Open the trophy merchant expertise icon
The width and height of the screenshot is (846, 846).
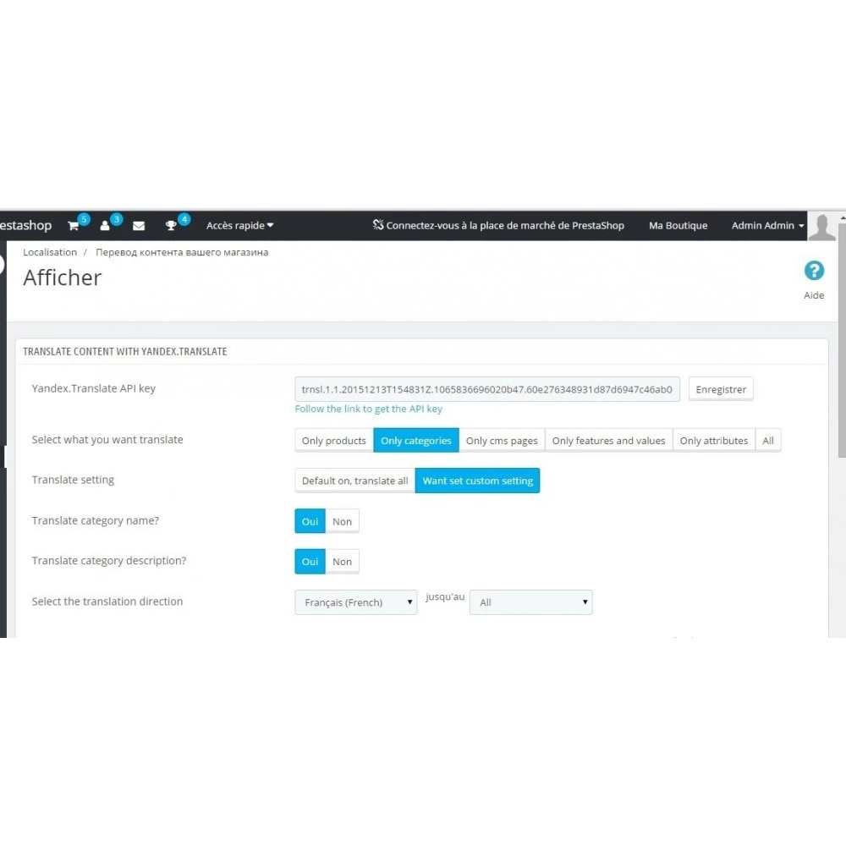(x=171, y=226)
